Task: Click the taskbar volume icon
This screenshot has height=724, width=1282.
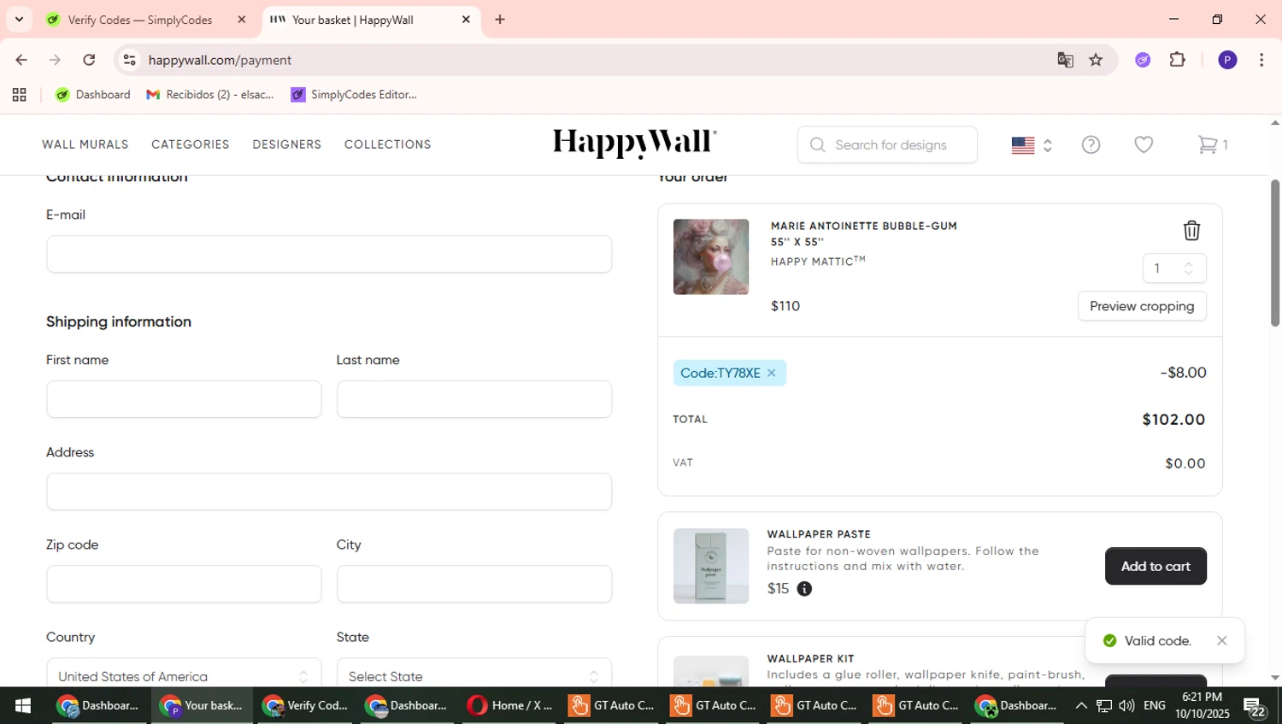Action: click(x=1126, y=706)
